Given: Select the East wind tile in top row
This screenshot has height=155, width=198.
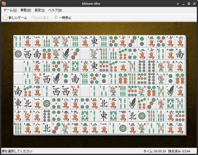Looking at the screenshot, I should click(x=94, y=41).
